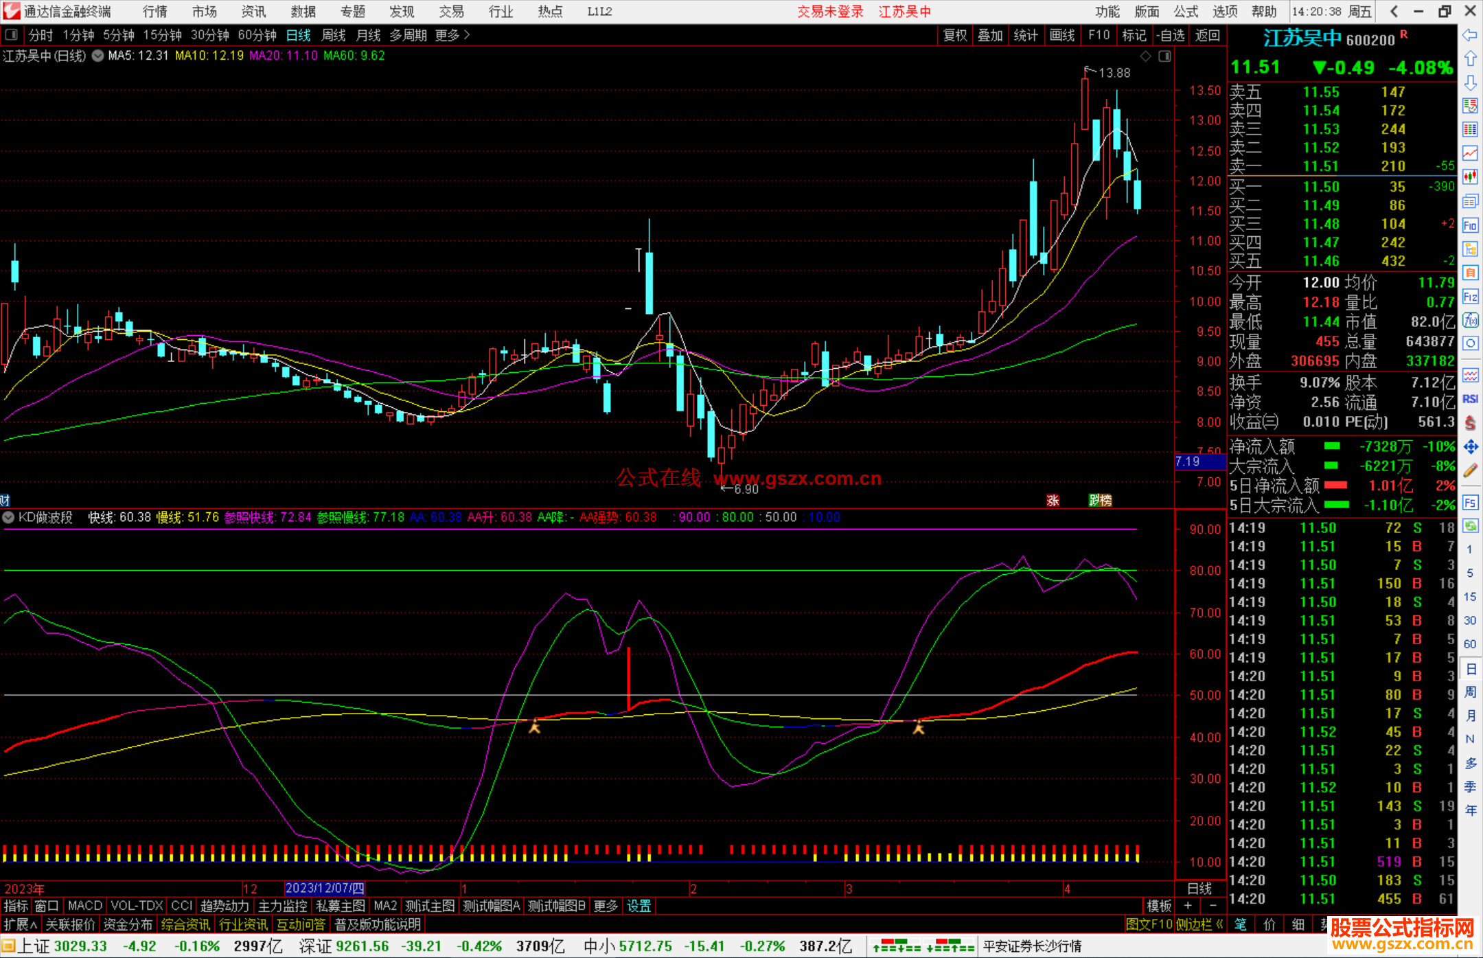
Task: Click the 复权 button
Action: tap(954, 35)
